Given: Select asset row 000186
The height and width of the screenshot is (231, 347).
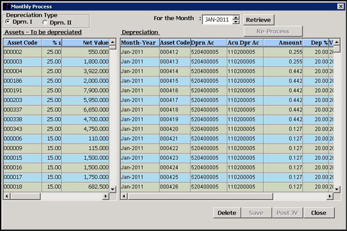Looking at the screenshot, I should (56, 81).
